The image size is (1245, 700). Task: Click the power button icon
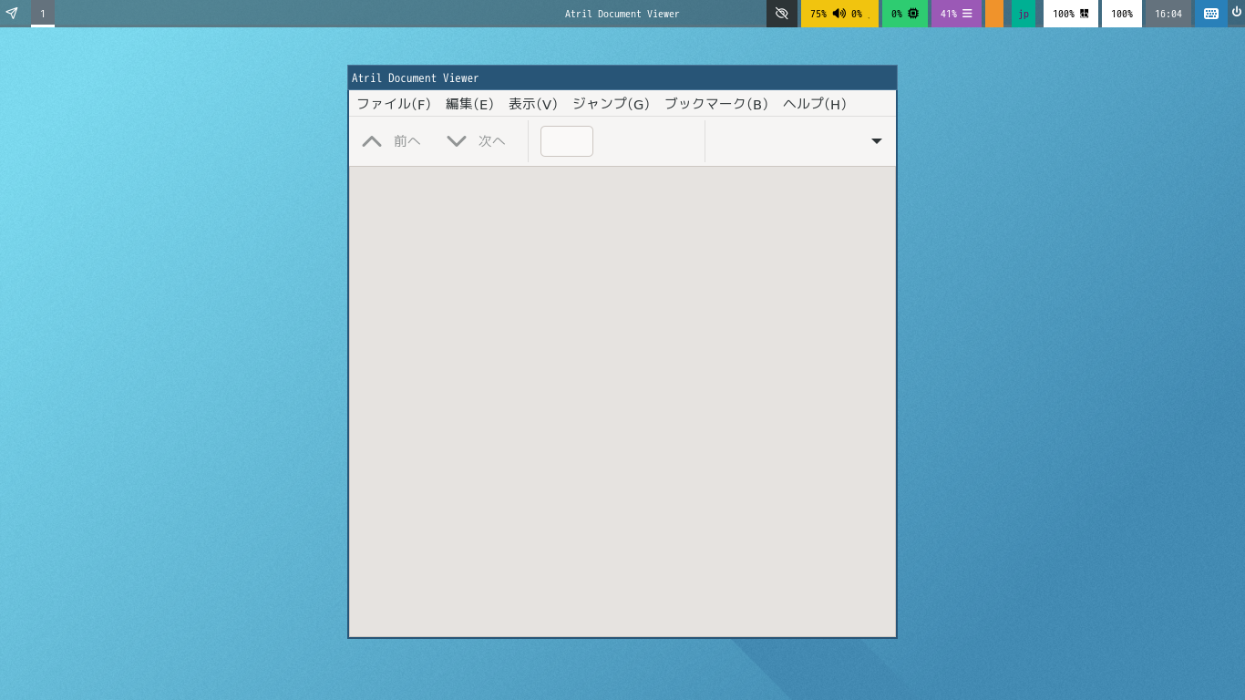(1236, 12)
